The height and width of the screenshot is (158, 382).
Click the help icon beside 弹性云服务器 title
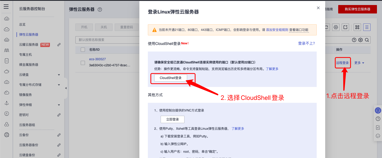click(x=100, y=10)
